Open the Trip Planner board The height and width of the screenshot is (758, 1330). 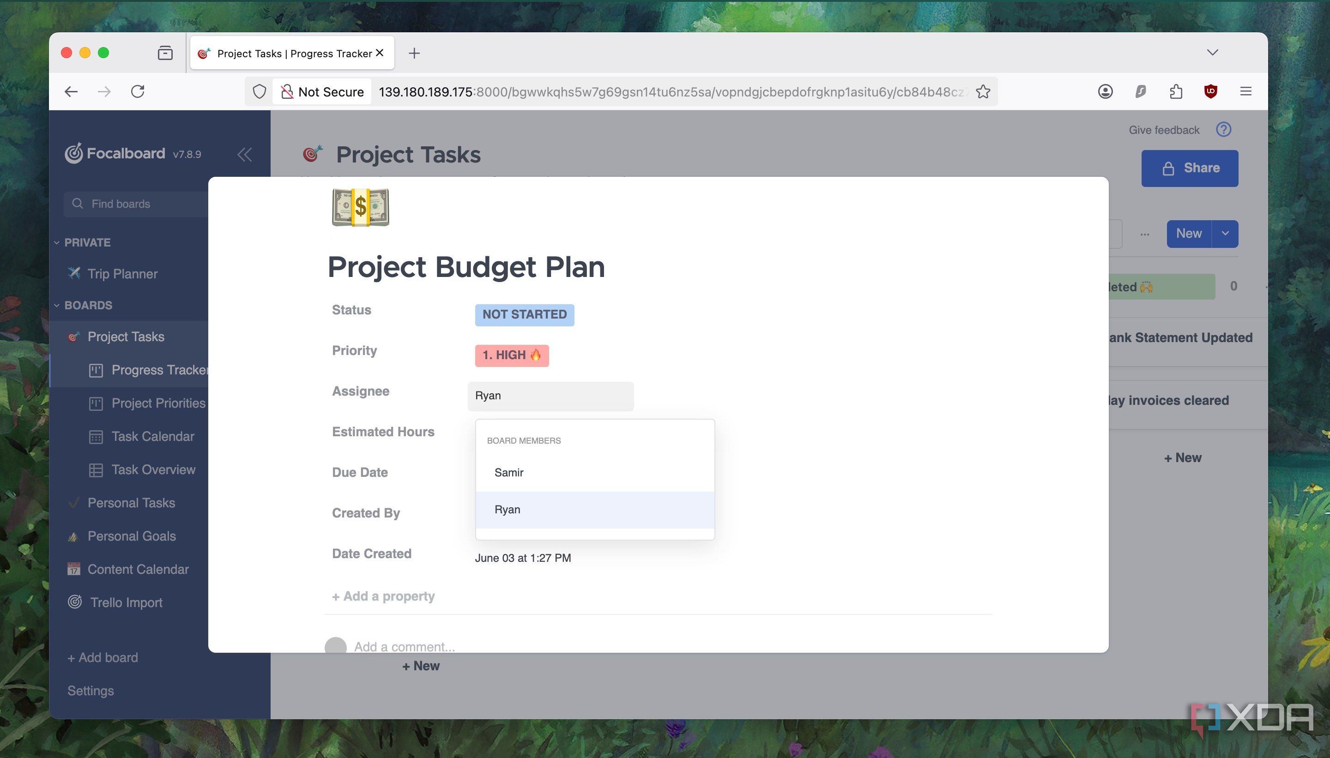pyautogui.click(x=122, y=274)
